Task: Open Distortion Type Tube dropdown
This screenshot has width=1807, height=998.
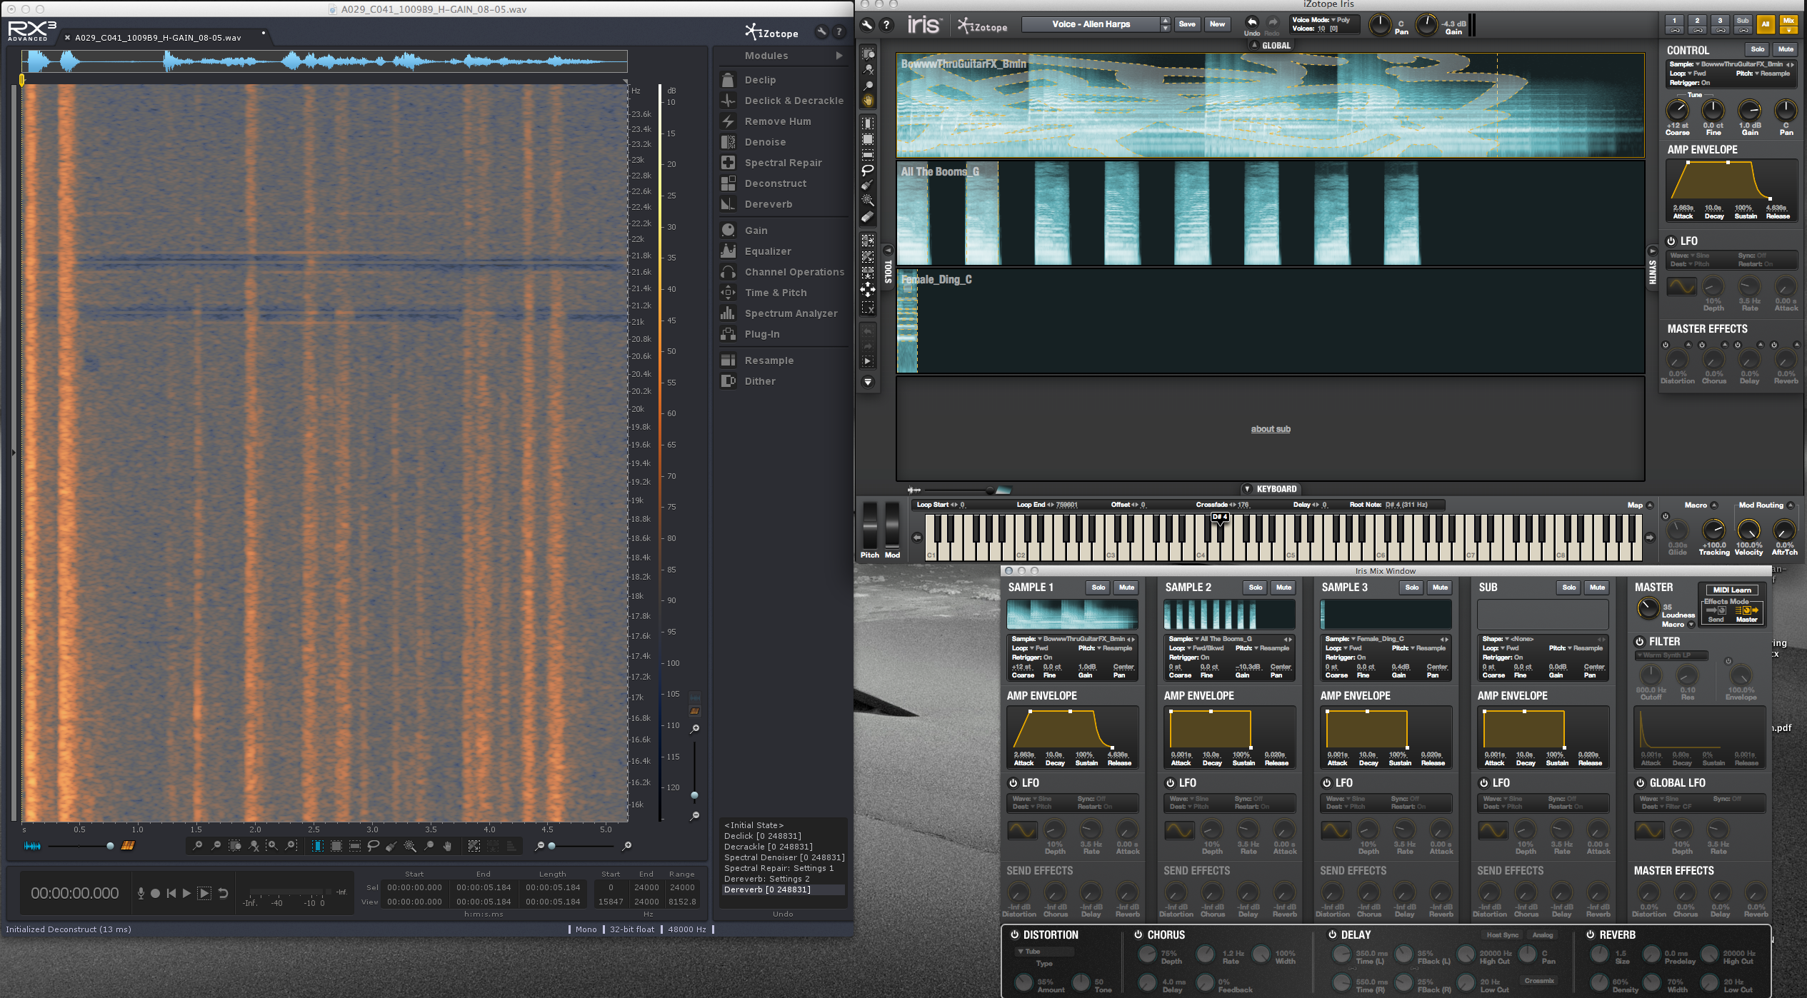Action: point(1044,952)
